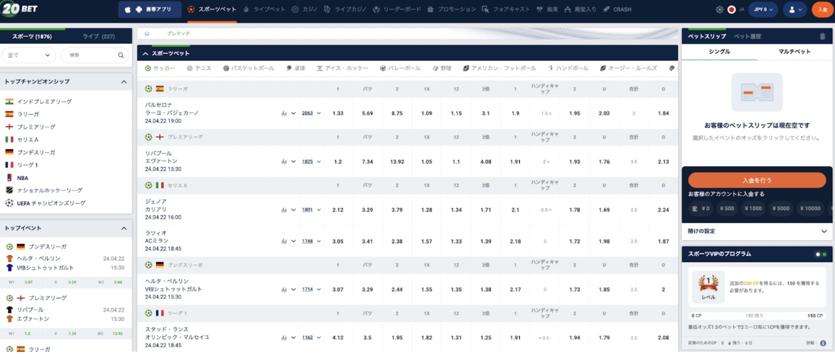Select the アメリカン・フットボール filter

tap(499, 68)
